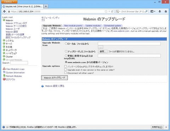Dismiss the Firefox notification bar with X
Screen dimensions: 170x131
166,127
